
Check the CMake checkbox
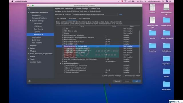click(x=63, y=33)
